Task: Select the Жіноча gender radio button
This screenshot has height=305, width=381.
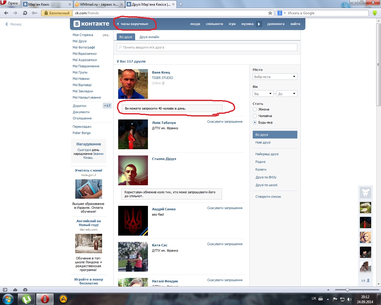Action: click(x=255, y=109)
